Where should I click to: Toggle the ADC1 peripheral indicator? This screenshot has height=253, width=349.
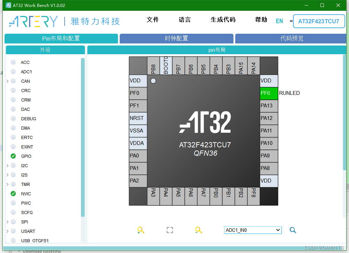tap(13, 71)
